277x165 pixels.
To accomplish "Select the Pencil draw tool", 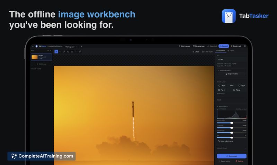I will [64, 51].
